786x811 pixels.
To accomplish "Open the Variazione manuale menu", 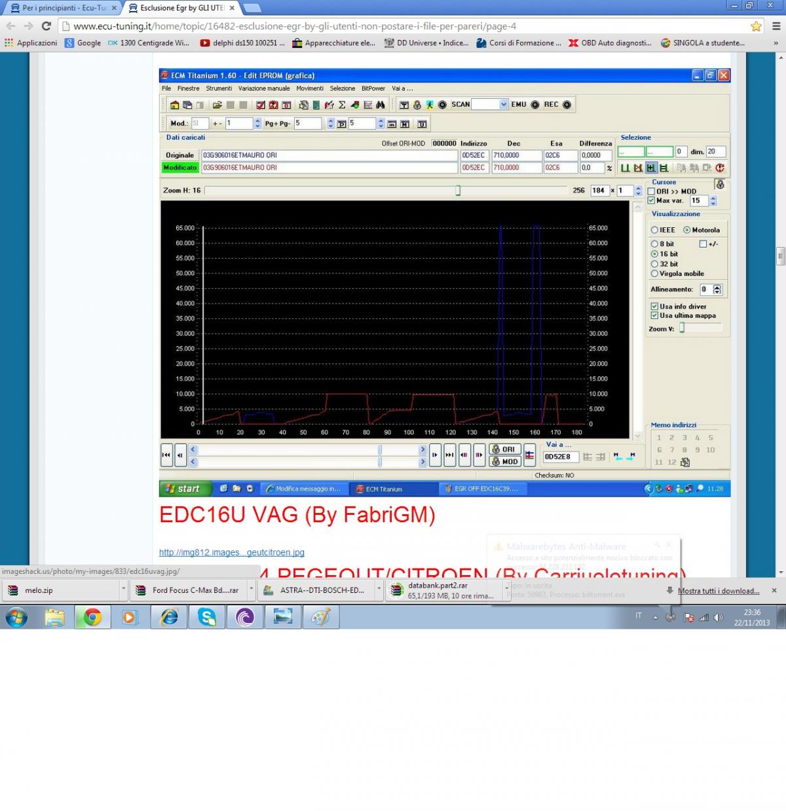I will 264,88.
